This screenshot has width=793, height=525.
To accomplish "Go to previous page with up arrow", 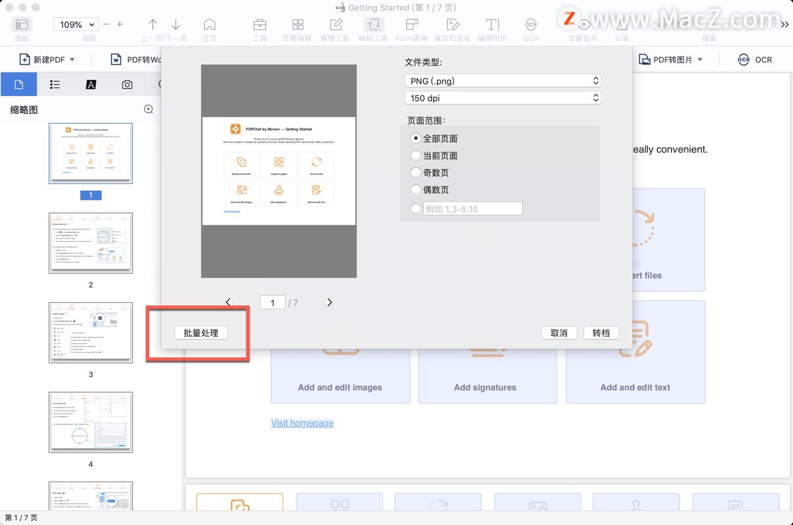I will point(152,24).
